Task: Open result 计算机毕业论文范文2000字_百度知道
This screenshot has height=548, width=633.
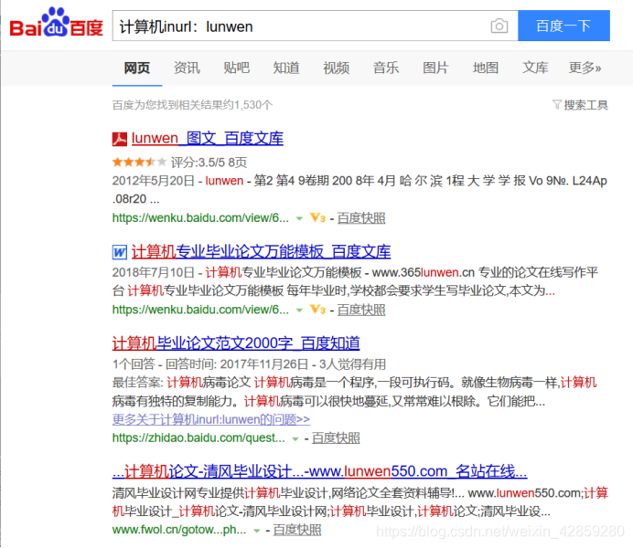Action: coord(236,343)
